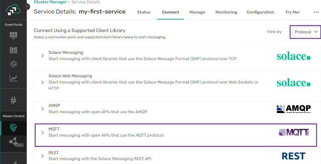Open the Event Portal Discovery globe icon
Image resolution: width=321 pixels, height=164 pixels.
point(14,64)
